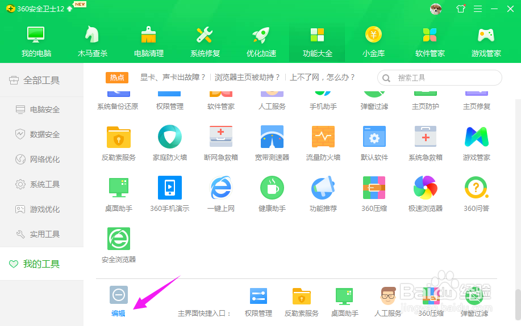Open 功能推荐 megaphone tool
521x326 pixels.
click(323, 194)
